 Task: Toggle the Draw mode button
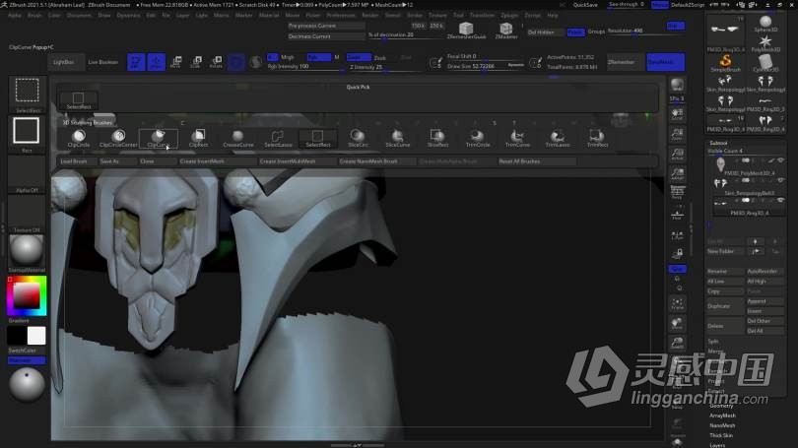click(157, 62)
